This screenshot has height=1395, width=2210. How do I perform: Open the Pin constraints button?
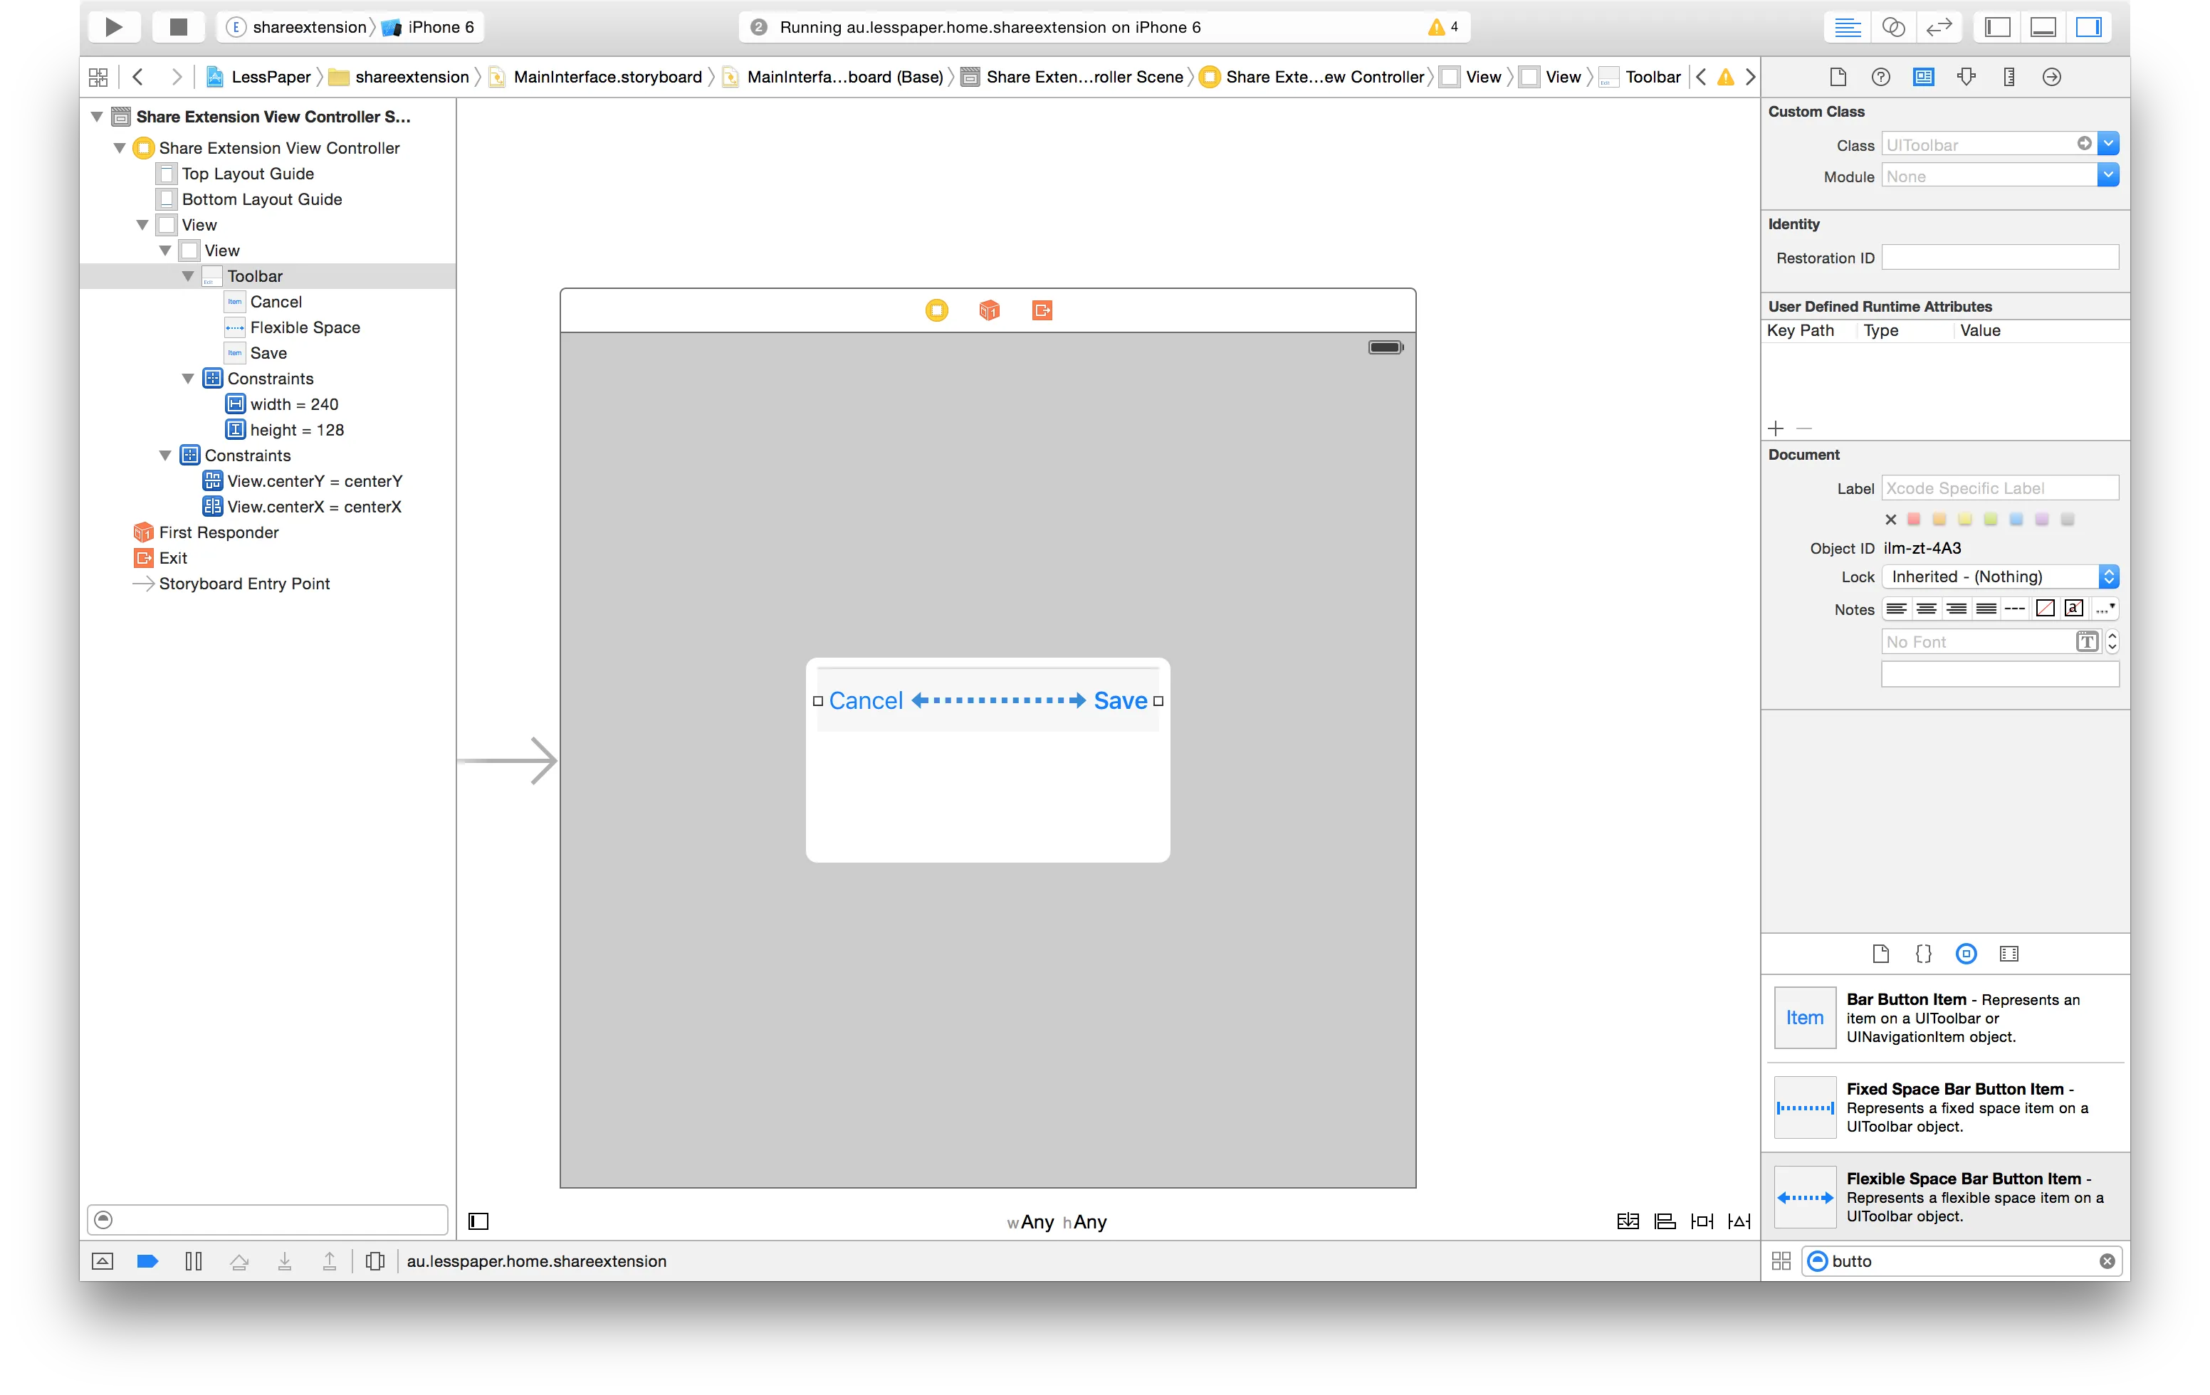pos(1702,1221)
